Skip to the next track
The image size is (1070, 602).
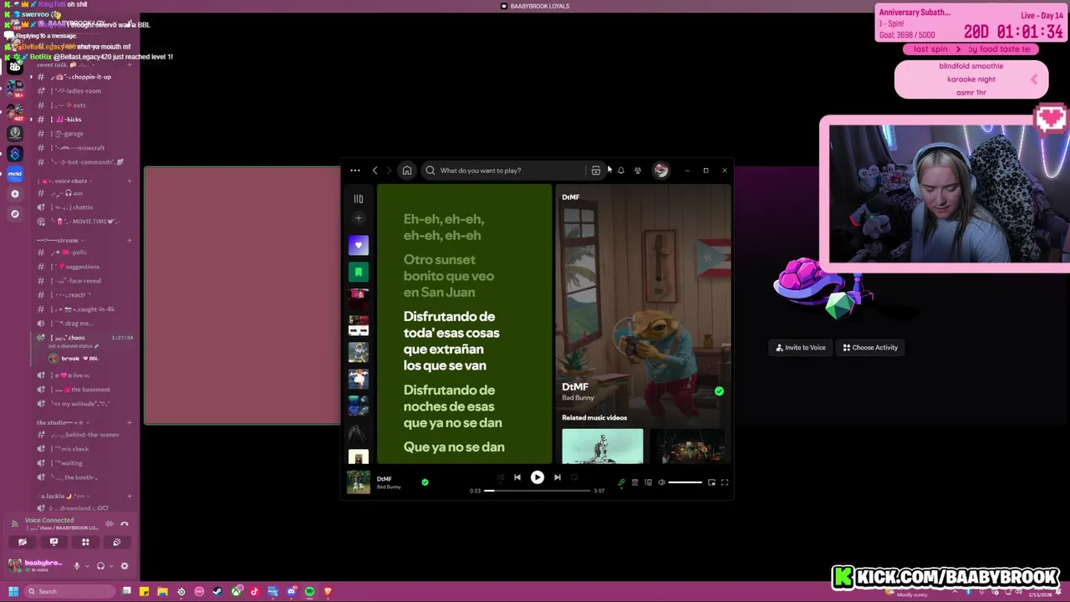(558, 477)
